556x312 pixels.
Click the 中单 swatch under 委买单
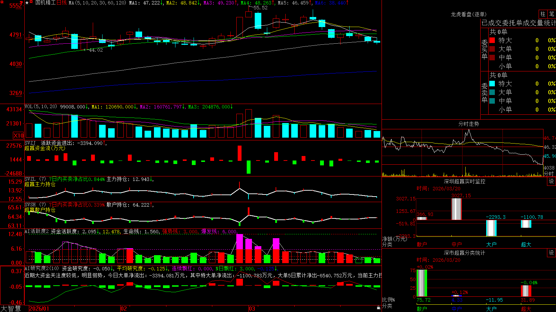pyautogui.click(x=492, y=58)
